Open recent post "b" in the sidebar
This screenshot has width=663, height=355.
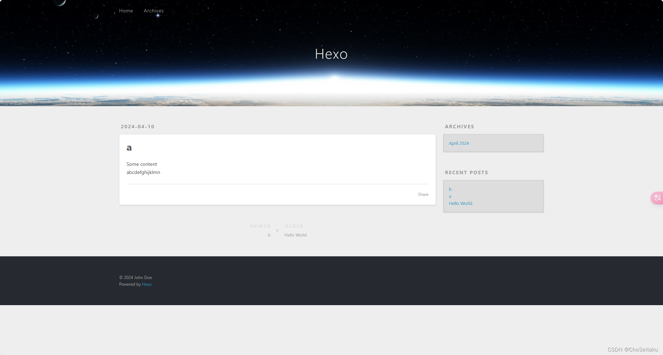[x=450, y=189]
